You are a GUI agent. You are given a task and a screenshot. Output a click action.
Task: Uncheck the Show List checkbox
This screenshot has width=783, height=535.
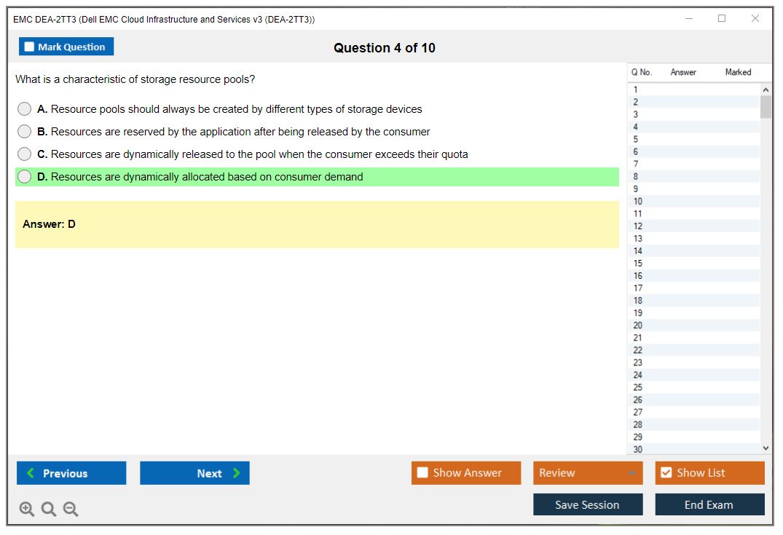click(x=666, y=473)
